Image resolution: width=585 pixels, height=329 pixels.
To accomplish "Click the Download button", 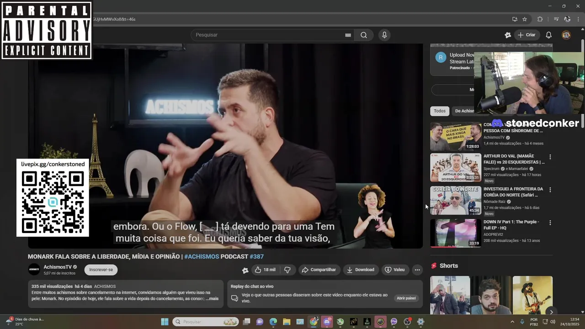I will (360, 270).
